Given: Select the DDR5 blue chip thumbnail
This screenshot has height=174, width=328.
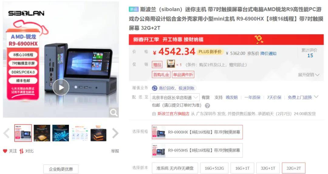Looking at the screenshot, I should click(61, 133).
